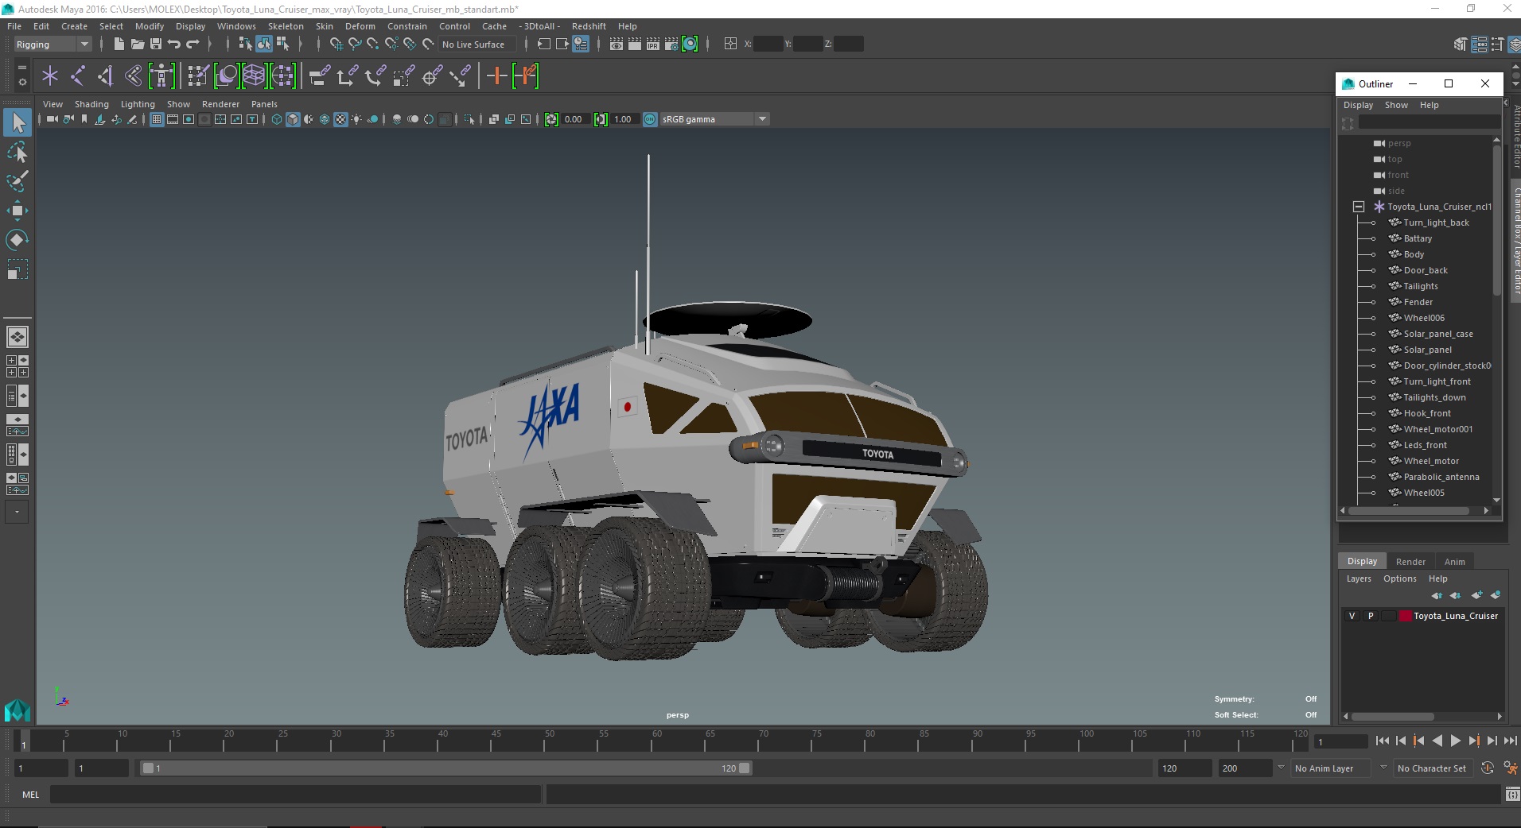Click the Set Key shelf icon
Image resolution: width=1521 pixels, height=828 pixels.
point(497,76)
